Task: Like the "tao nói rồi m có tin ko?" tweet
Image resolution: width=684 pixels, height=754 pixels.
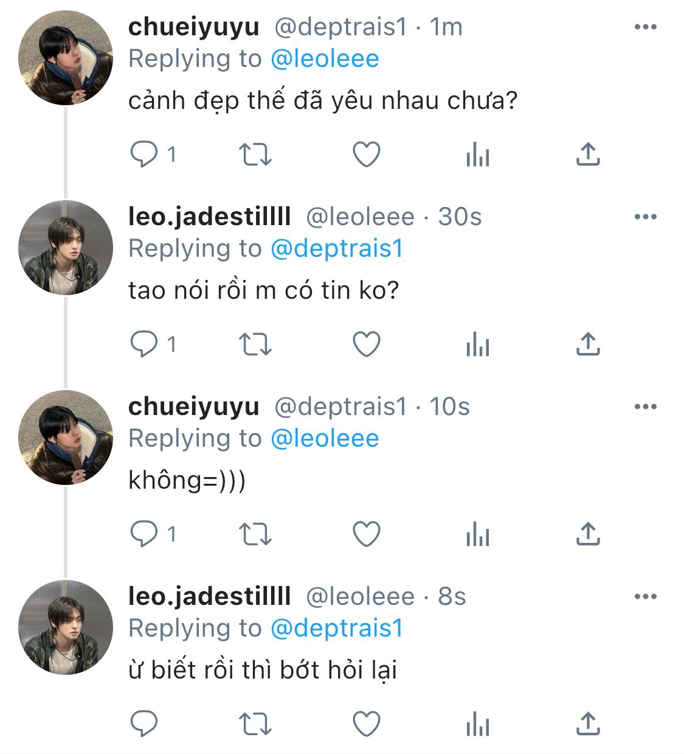Action: (367, 344)
